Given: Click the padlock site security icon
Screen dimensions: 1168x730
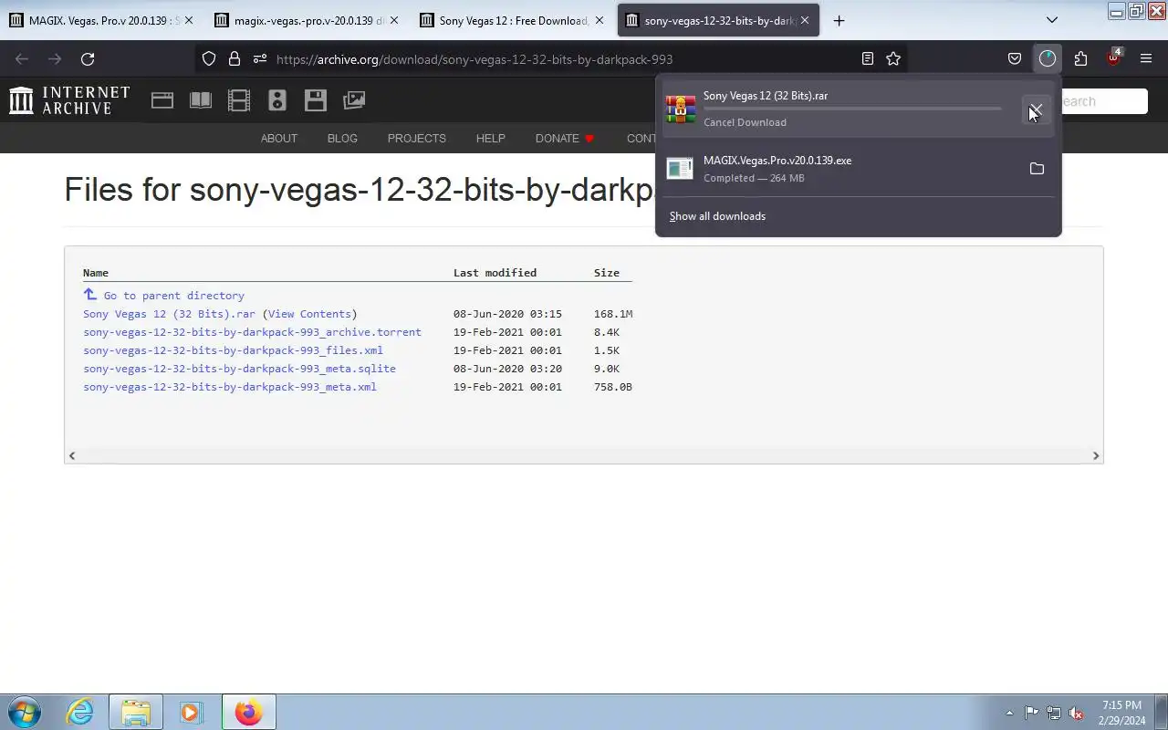Looking at the screenshot, I should click(235, 58).
